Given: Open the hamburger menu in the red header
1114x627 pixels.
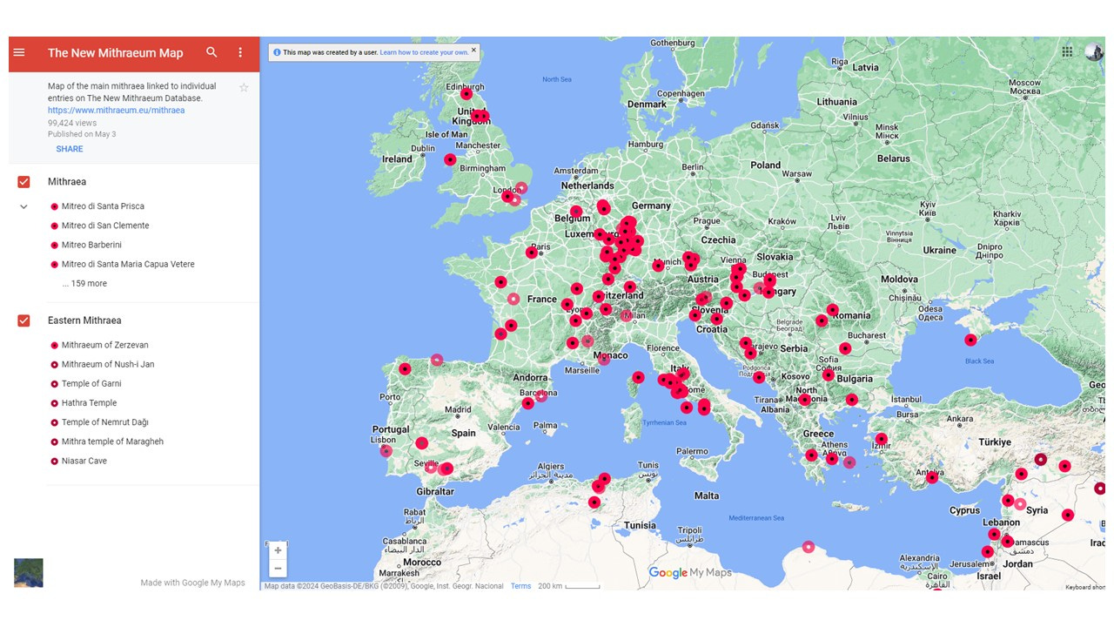Looking at the screenshot, I should tap(19, 52).
